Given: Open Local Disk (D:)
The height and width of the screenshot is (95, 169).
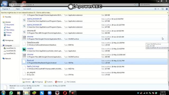Looking at the screenshot, I should [11, 51].
